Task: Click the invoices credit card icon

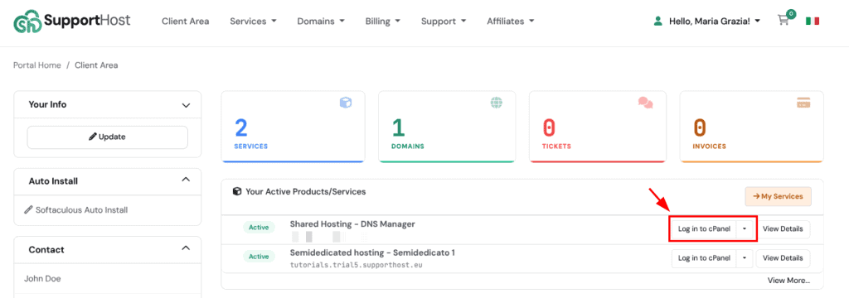Action: [803, 102]
